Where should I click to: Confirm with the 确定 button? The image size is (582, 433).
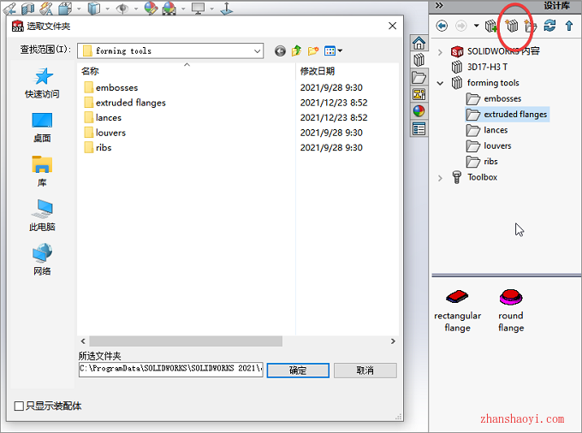pyautogui.click(x=298, y=371)
